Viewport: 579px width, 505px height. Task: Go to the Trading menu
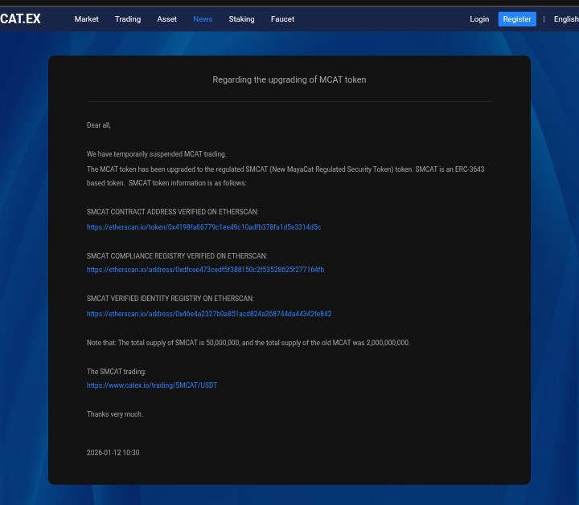(x=127, y=19)
